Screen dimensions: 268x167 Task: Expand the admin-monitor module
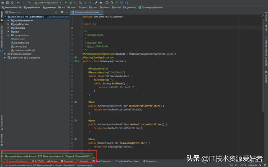[x=8, y=20]
